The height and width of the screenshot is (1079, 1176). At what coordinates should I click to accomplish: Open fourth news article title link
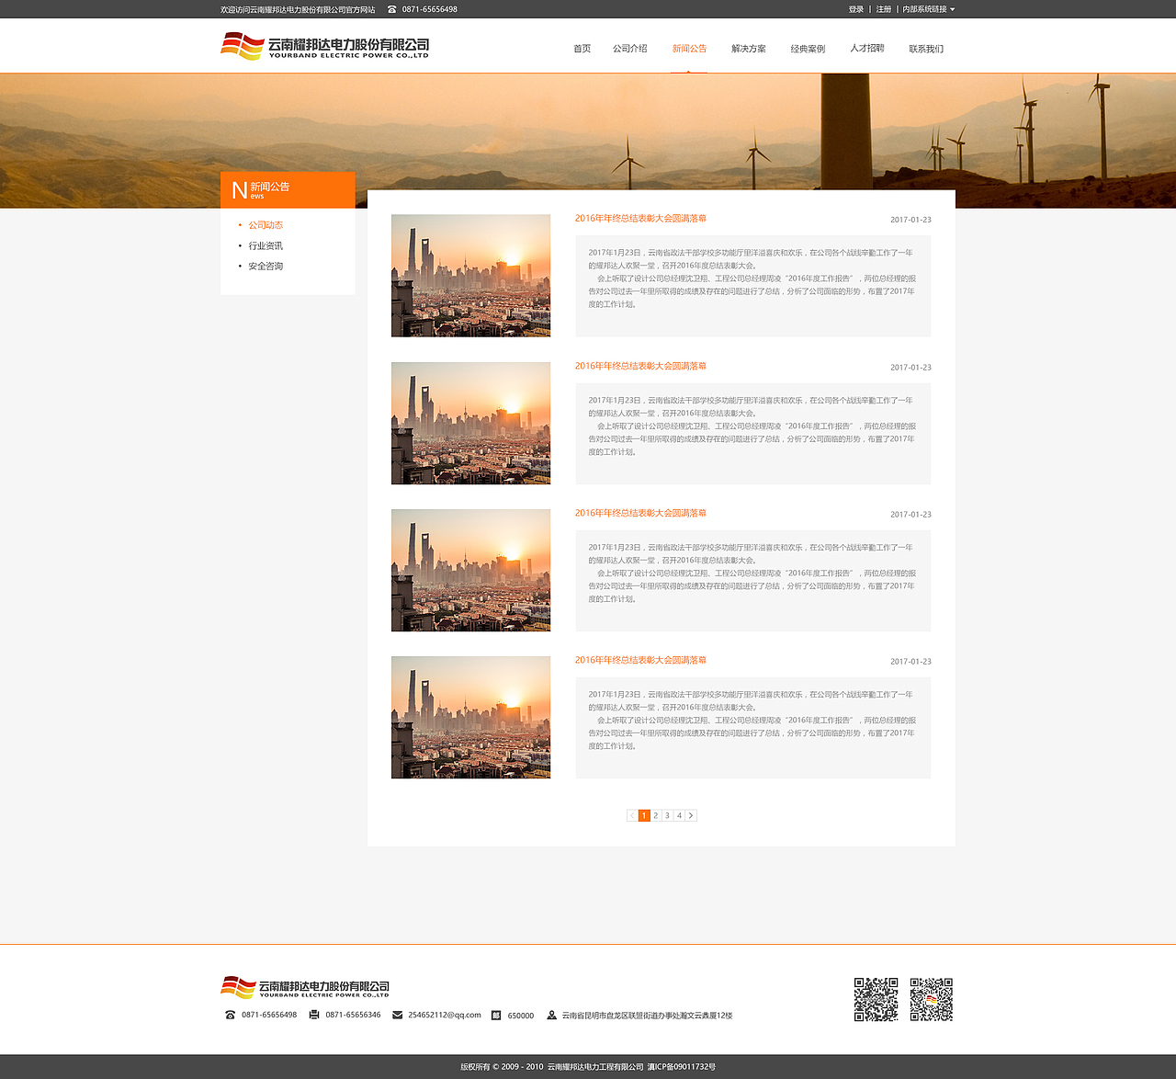[640, 660]
